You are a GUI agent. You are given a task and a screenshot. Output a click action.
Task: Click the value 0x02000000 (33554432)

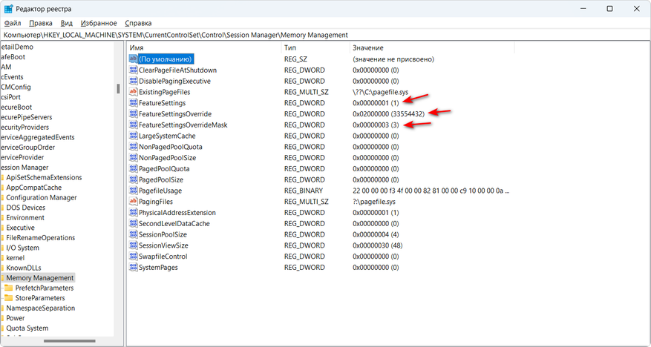point(389,113)
